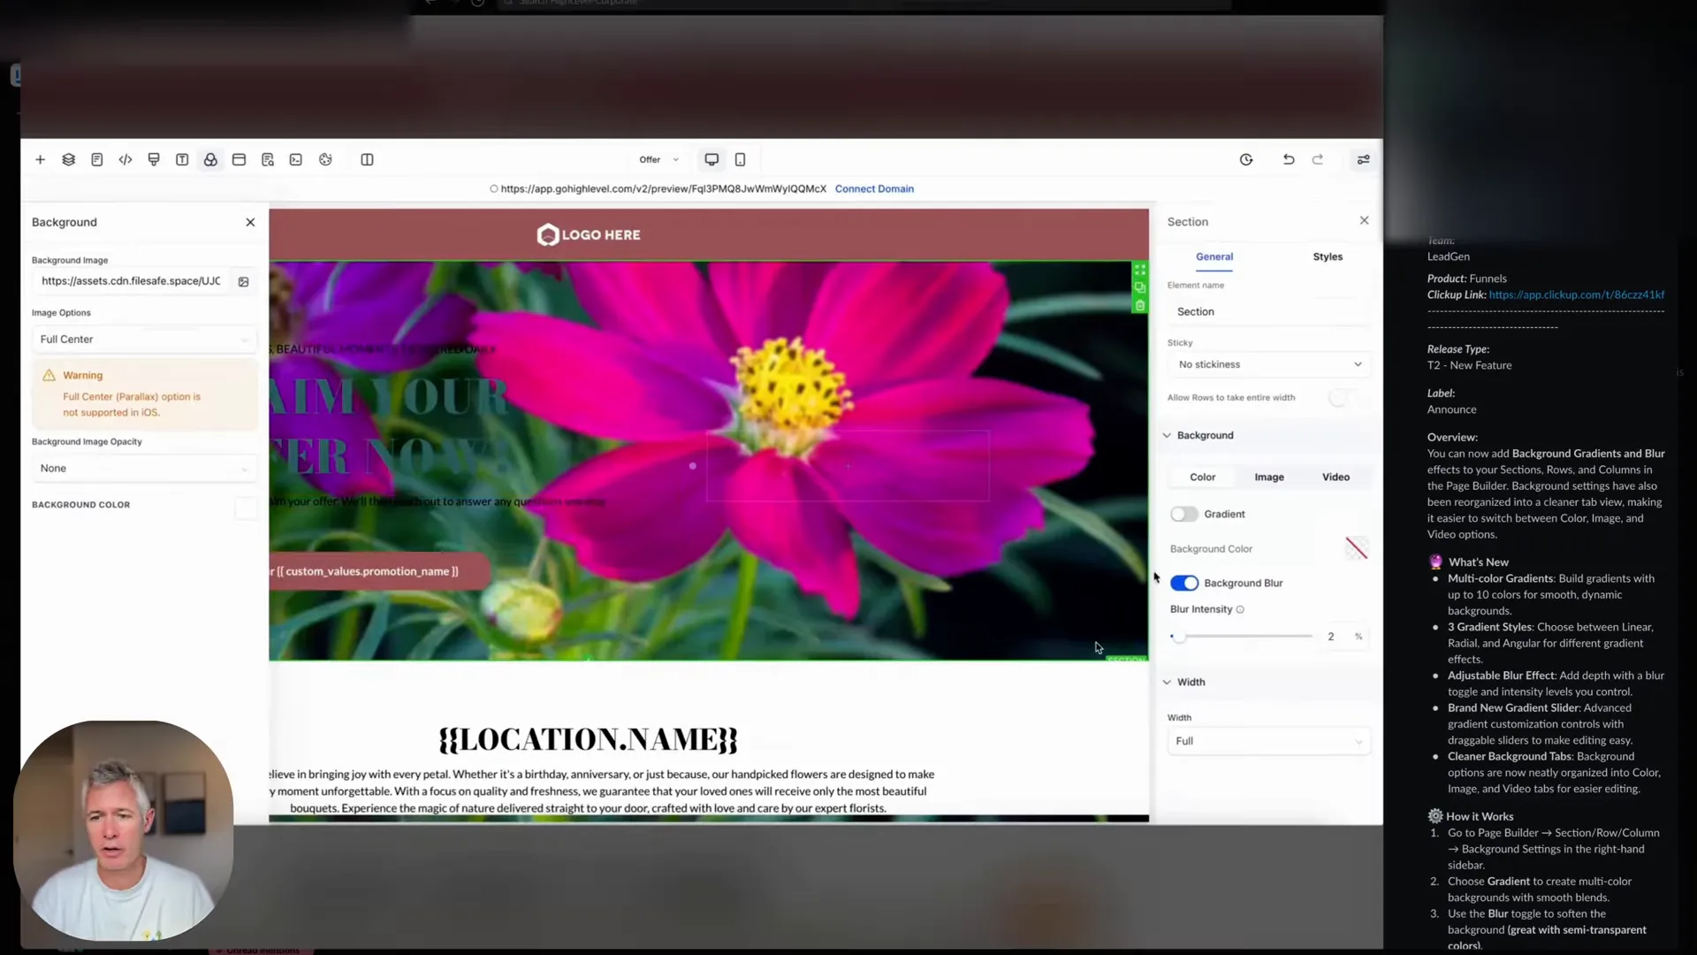Toggle the split columns layout icon
1697x955 pixels.
point(367,160)
